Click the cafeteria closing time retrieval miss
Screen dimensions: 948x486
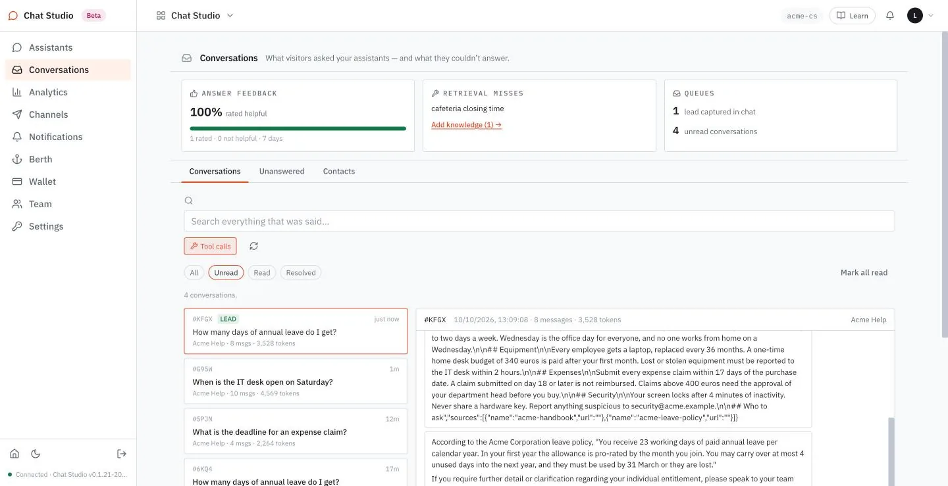pyautogui.click(x=467, y=109)
